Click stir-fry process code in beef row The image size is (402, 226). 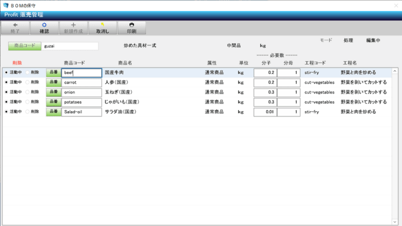click(x=312, y=72)
